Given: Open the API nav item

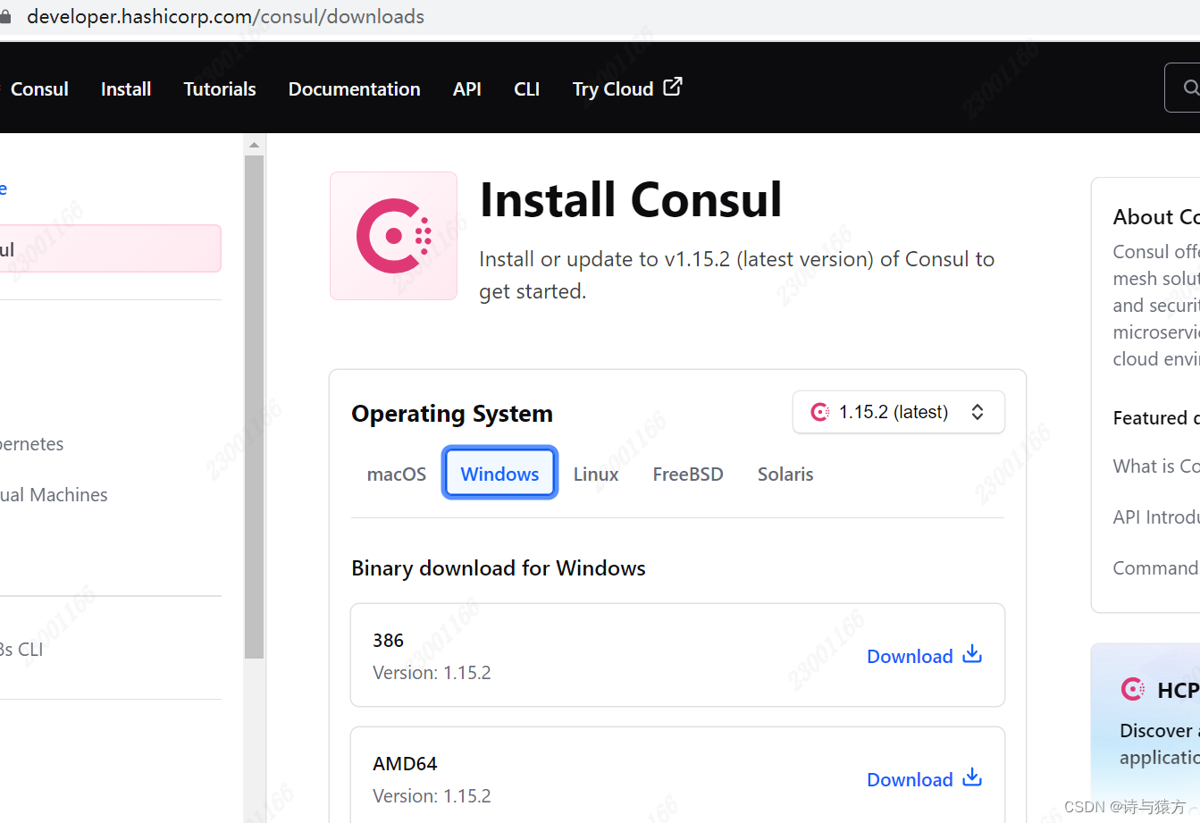Looking at the screenshot, I should click(466, 89).
